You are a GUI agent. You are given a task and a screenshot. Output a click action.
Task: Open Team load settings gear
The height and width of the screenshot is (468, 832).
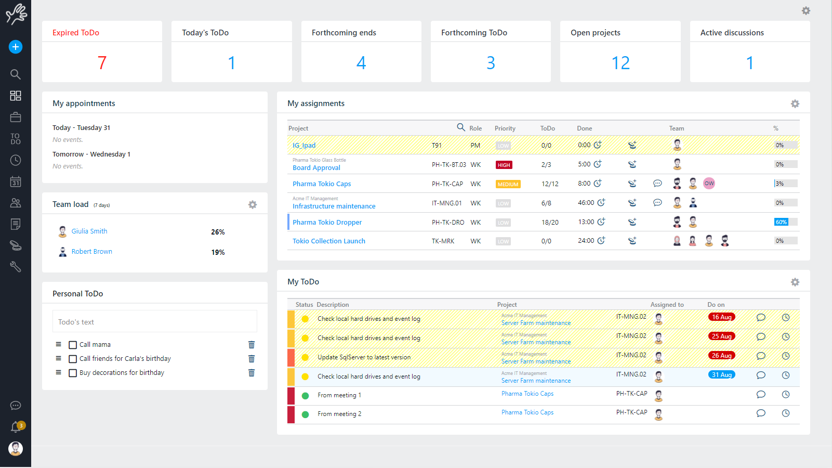tap(253, 205)
